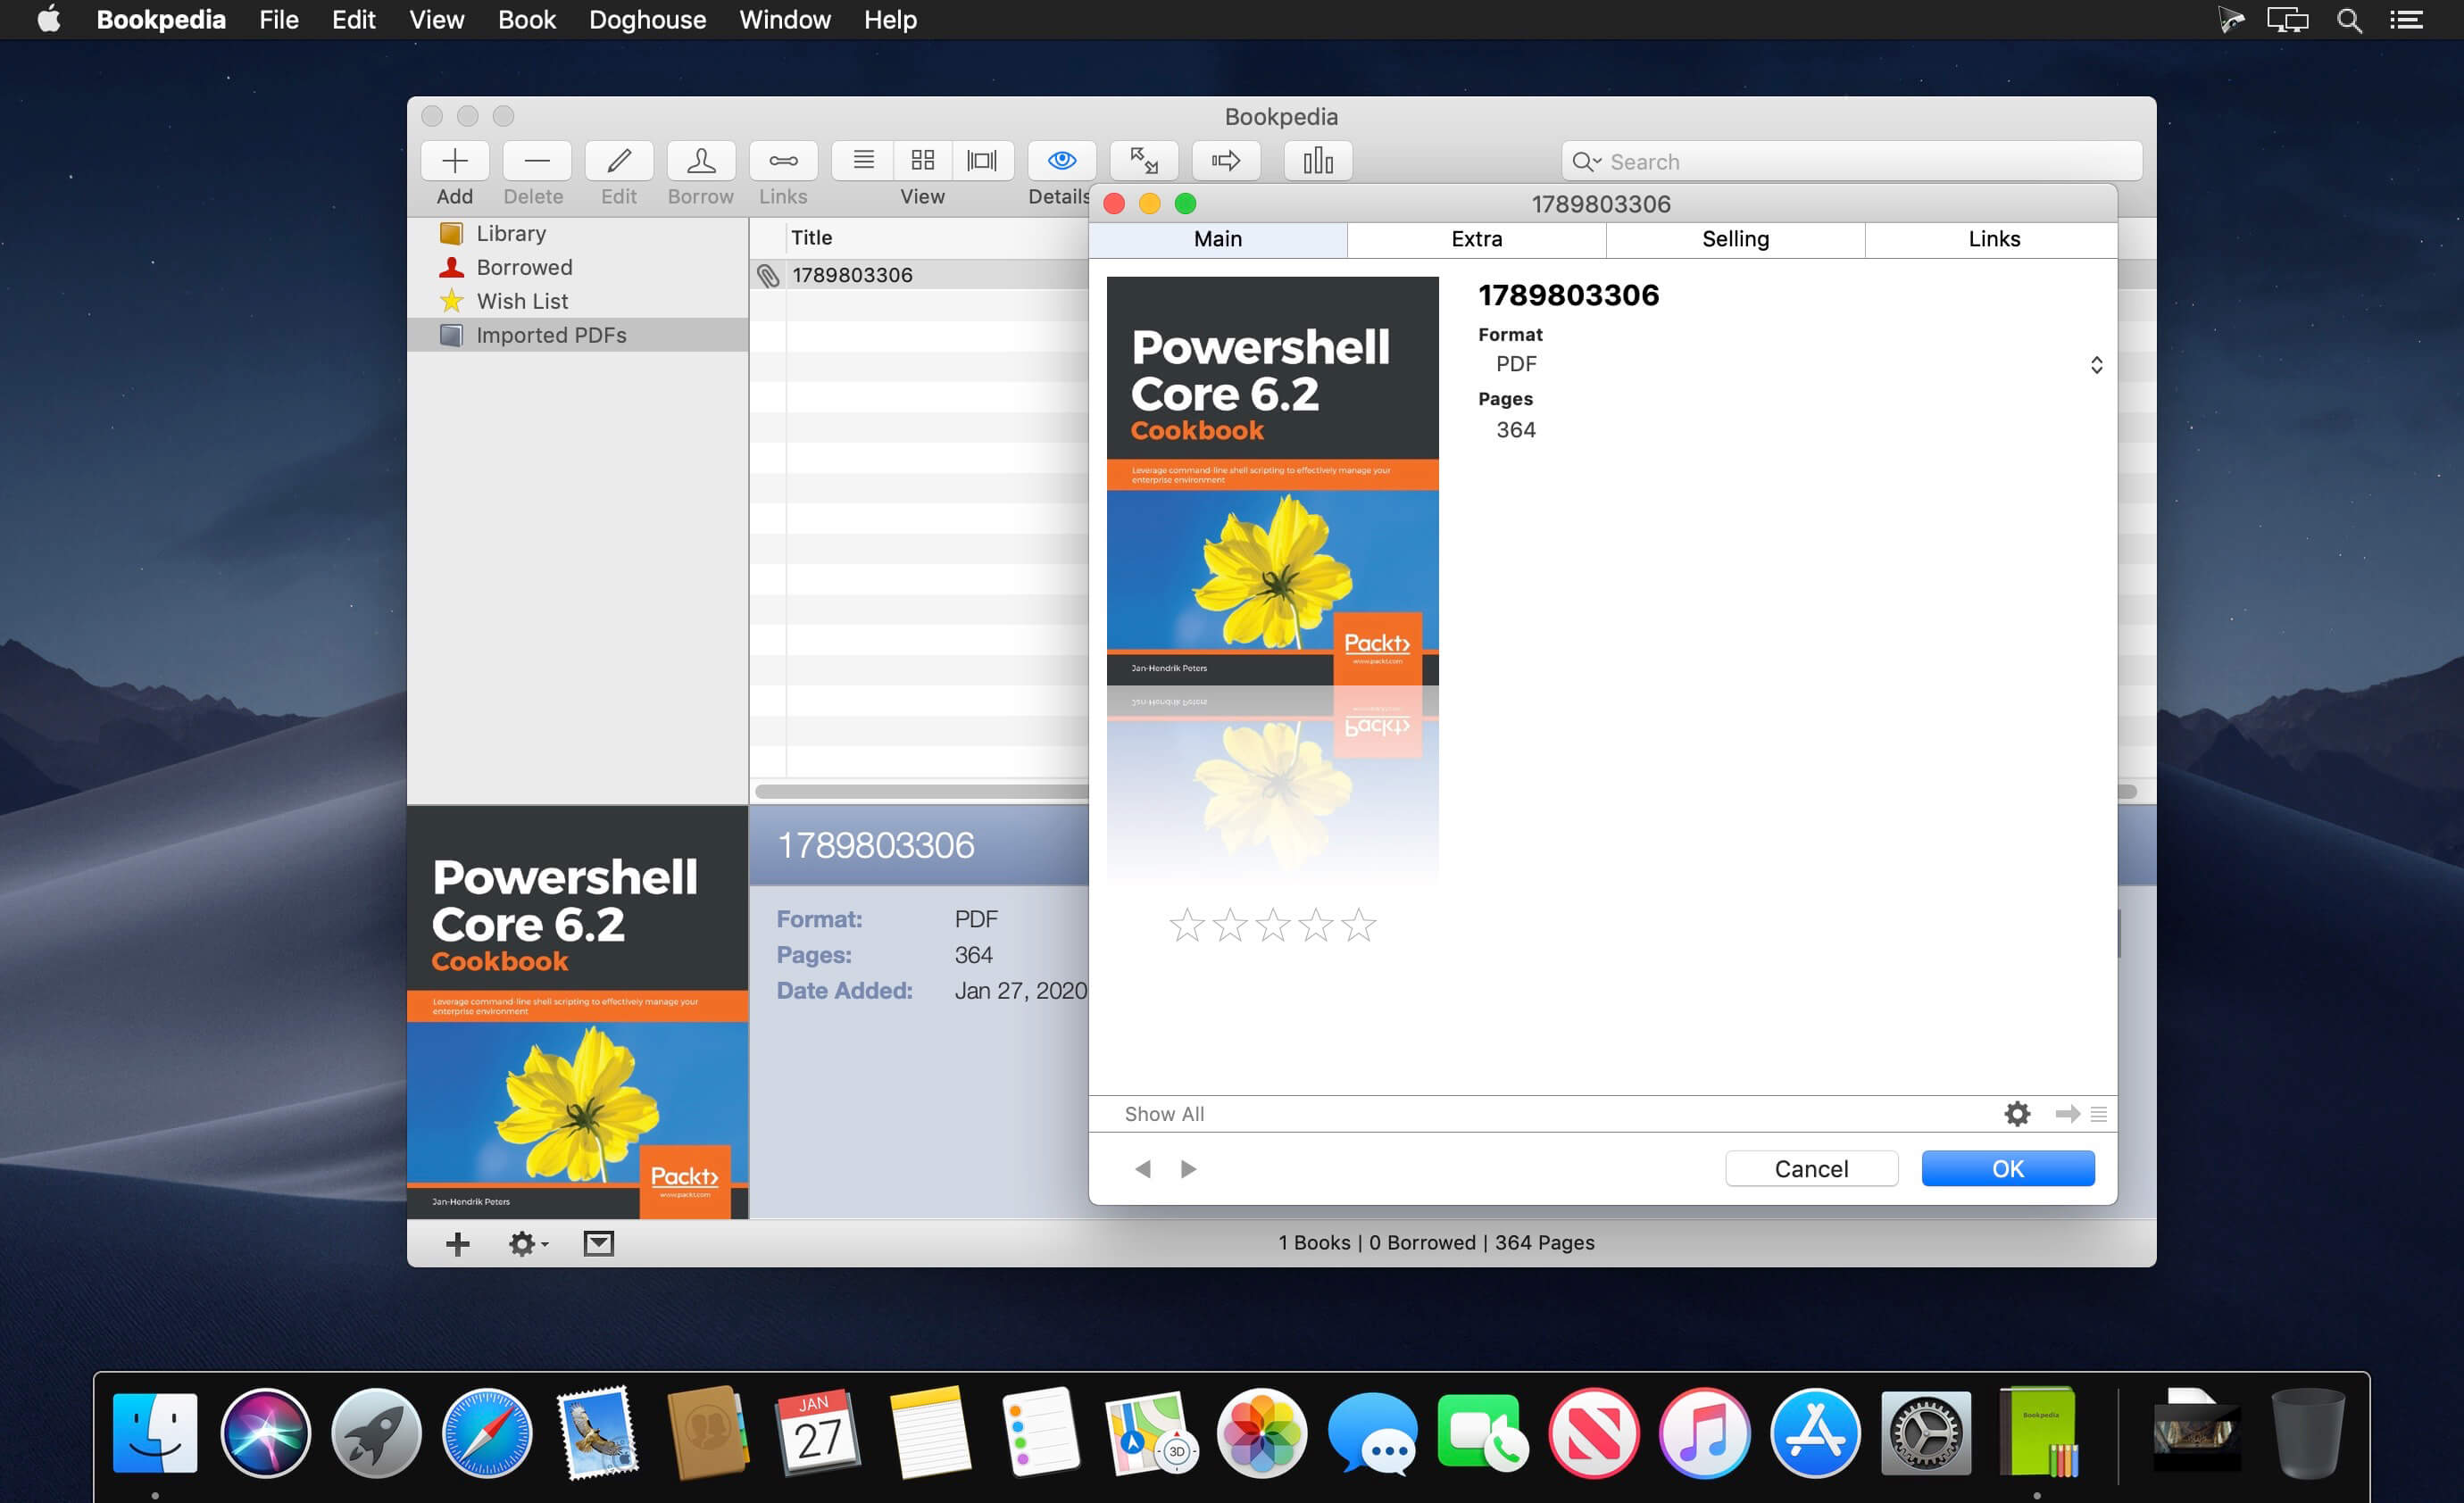This screenshot has height=1503, width=2464.
Task: Switch to the Extra tab
Action: pyautogui.click(x=1476, y=239)
